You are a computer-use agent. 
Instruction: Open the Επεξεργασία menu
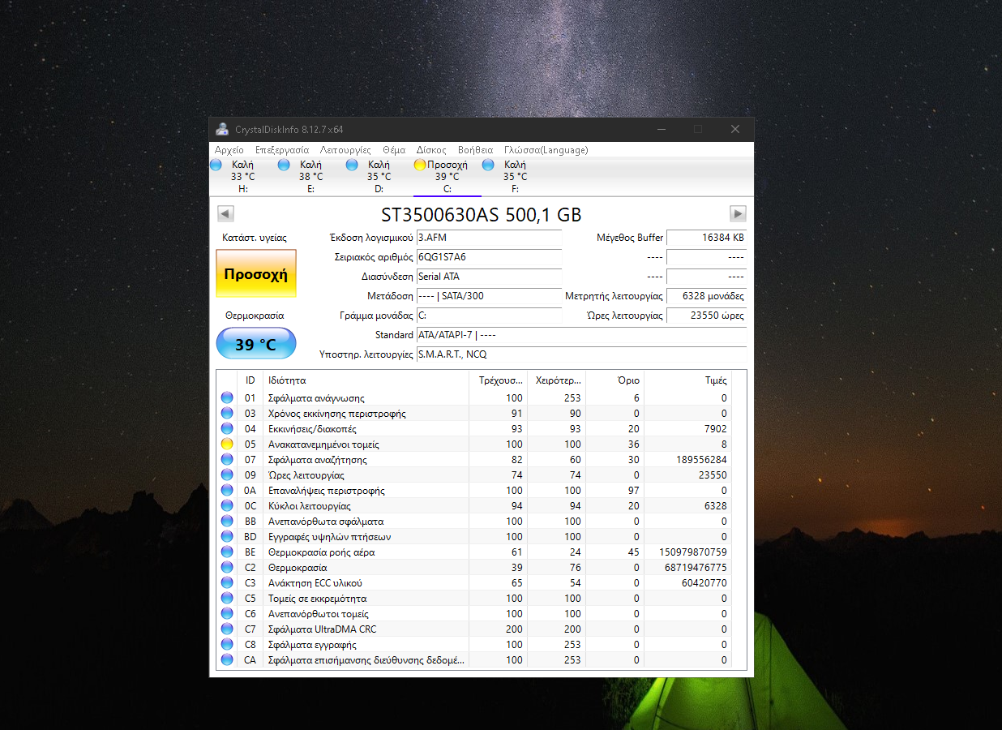(282, 150)
